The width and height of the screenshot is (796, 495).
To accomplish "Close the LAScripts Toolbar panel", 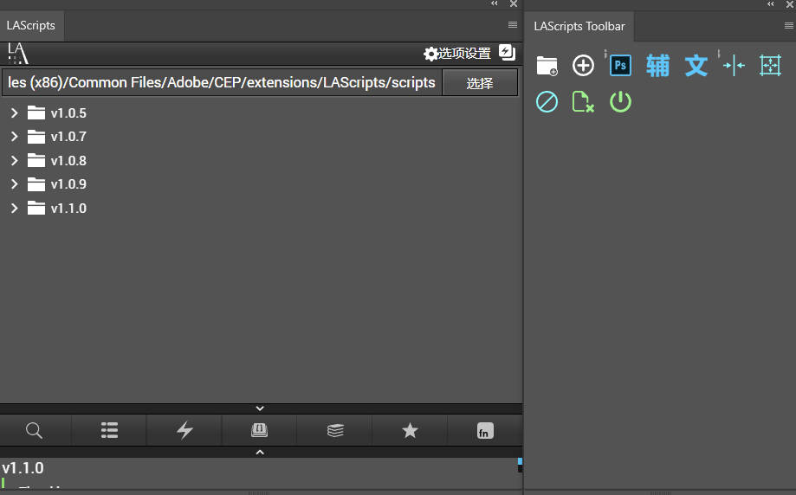I will [791, 3].
